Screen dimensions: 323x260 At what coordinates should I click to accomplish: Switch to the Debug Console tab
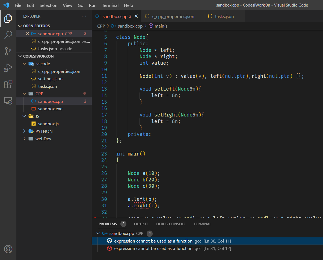[x=171, y=224]
